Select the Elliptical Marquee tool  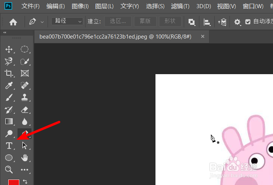25,49
